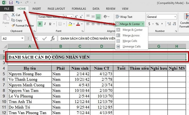Open the font size dropdown arrow
Viewport: 189px width, 115px height.
(72, 17)
